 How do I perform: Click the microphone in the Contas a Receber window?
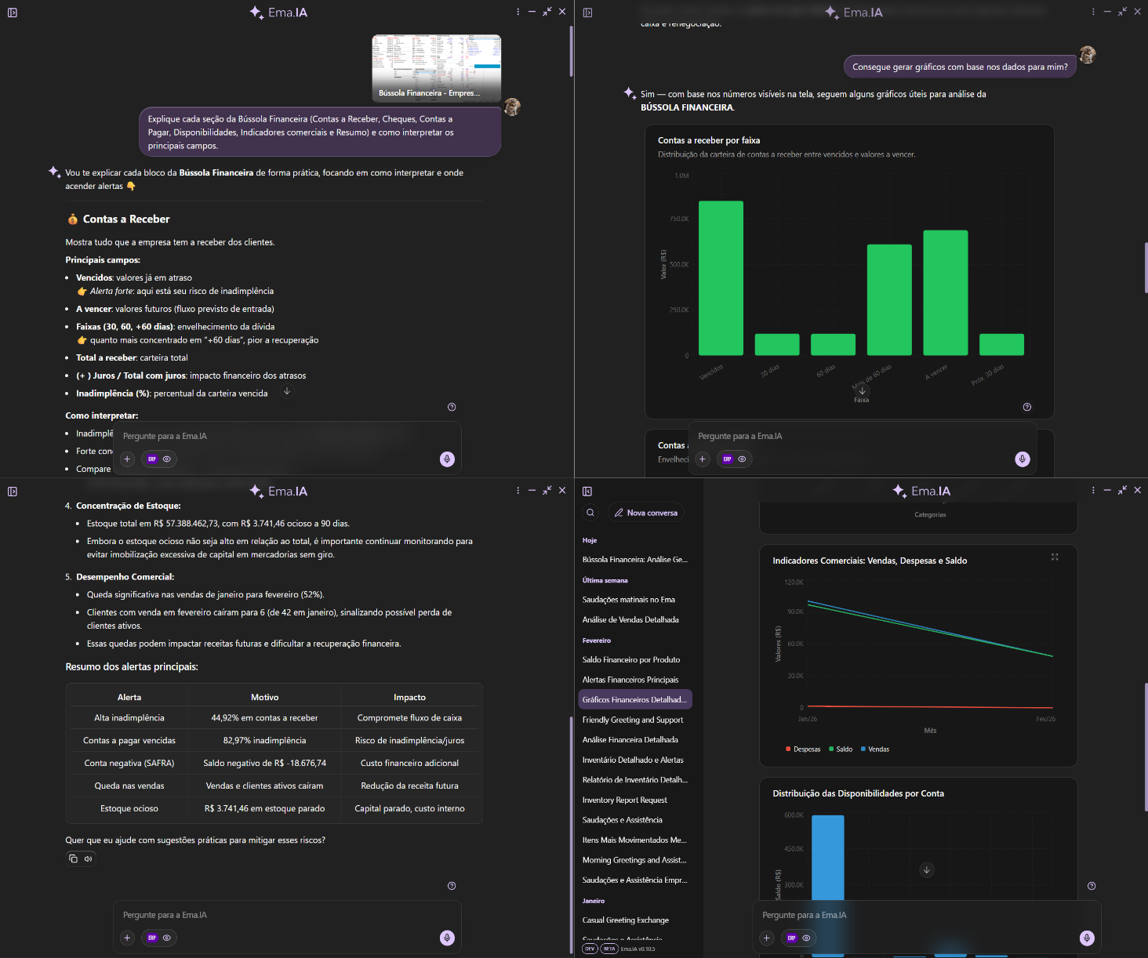click(x=447, y=459)
